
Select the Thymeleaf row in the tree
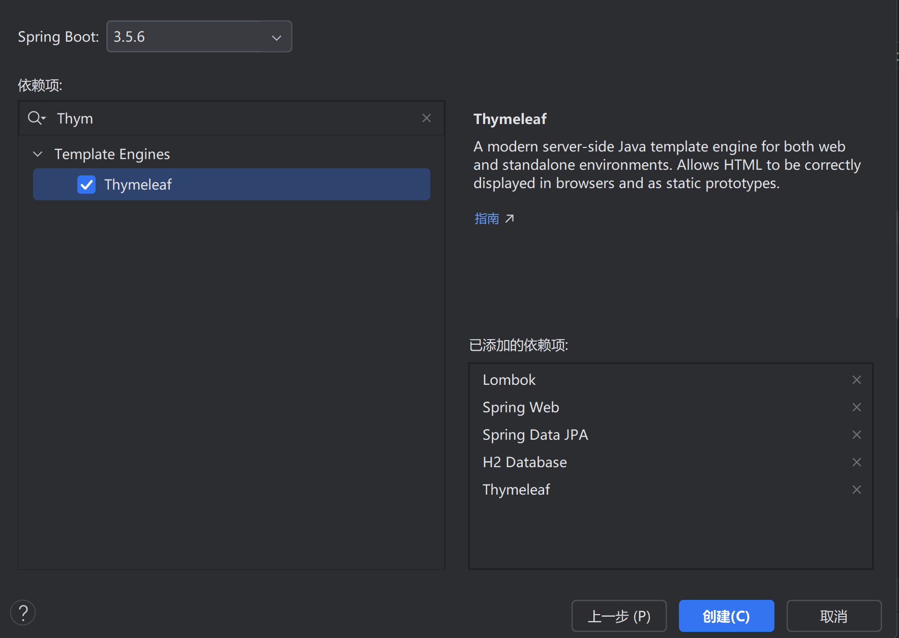231,185
